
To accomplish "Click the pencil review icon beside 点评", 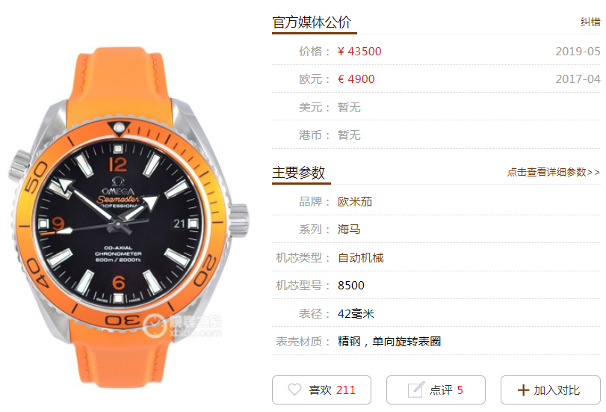I will click(x=416, y=390).
